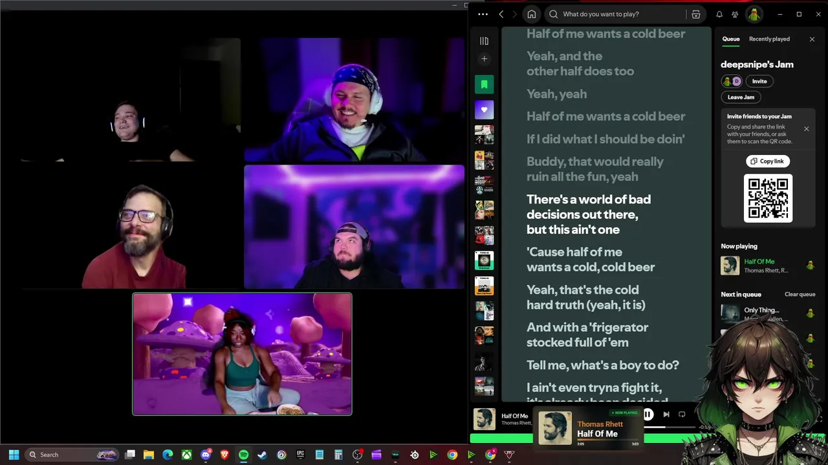Select 'Half Of Me' under Now playing in the queue

759,262
